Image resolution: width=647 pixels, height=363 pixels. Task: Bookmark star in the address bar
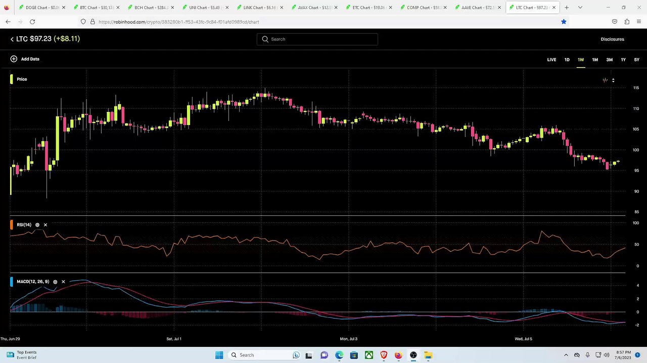click(564, 22)
